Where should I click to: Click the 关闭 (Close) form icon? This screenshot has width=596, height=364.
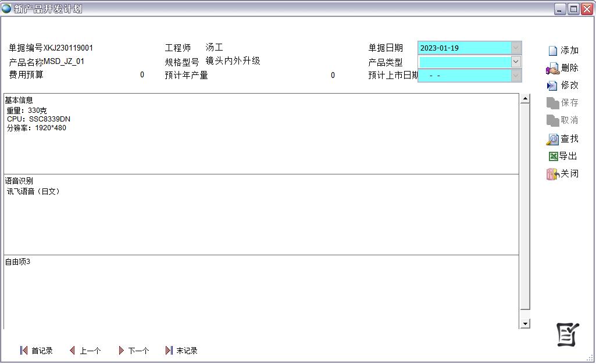552,174
